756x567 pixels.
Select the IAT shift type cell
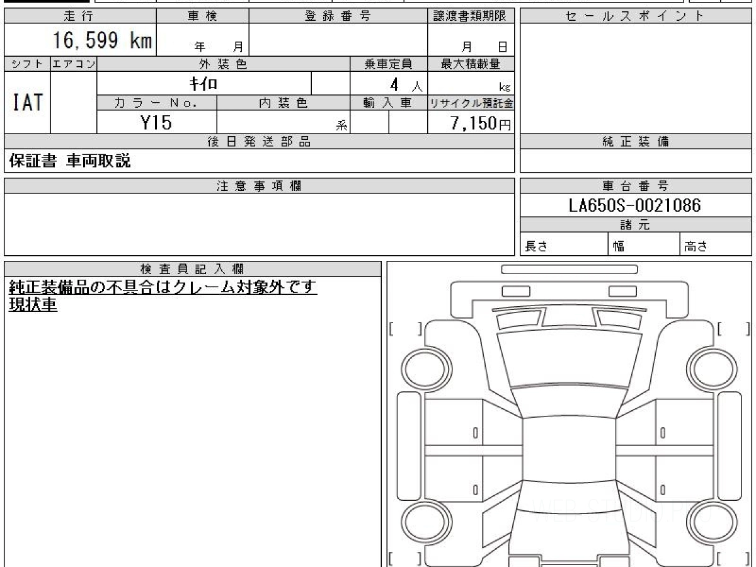pos(27,102)
